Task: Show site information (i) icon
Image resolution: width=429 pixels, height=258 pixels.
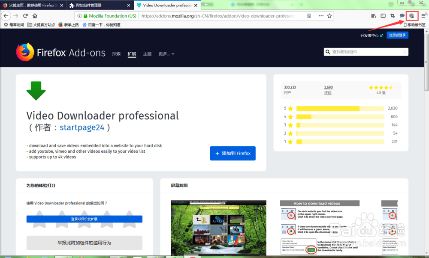Action: tap(79, 16)
